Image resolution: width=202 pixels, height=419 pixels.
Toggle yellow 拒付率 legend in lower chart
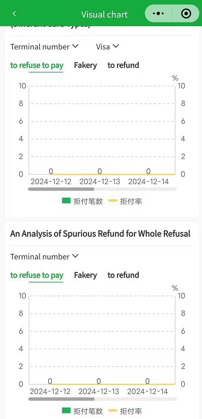pos(125,411)
